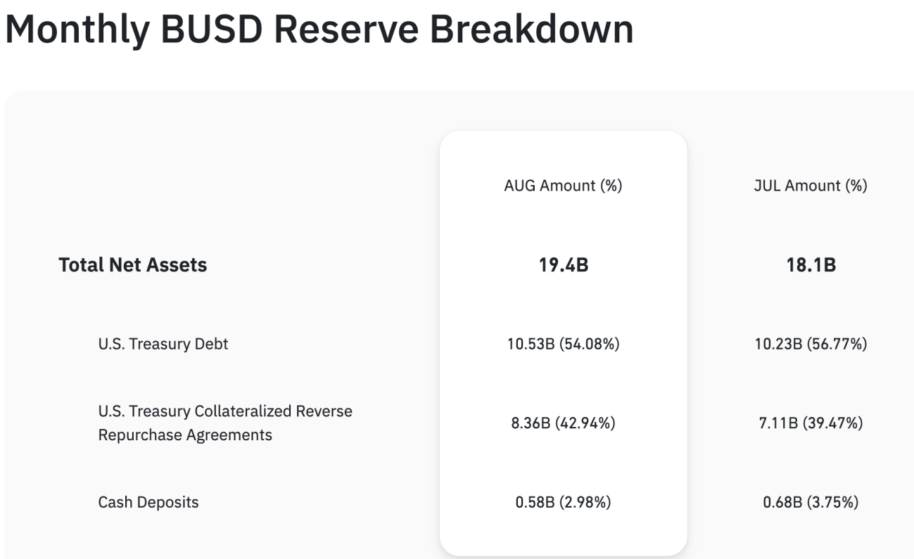Click the Total Net Assets row label
This screenshot has width=914, height=559.
[x=132, y=265]
